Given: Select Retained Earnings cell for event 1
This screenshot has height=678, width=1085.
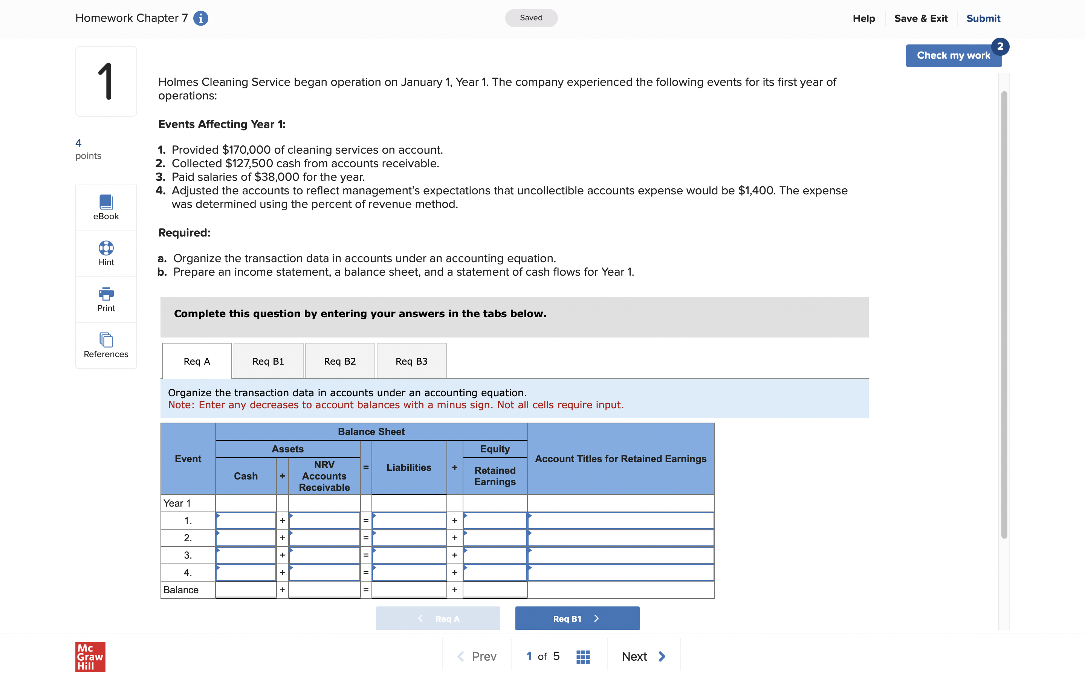Looking at the screenshot, I should tap(495, 521).
